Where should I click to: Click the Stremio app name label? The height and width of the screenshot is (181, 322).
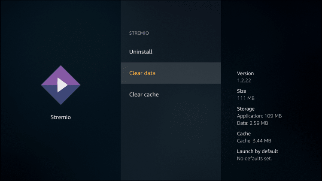coord(61,117)
